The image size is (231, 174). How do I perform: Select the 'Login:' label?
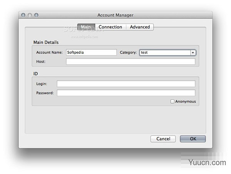pos(42,84)
